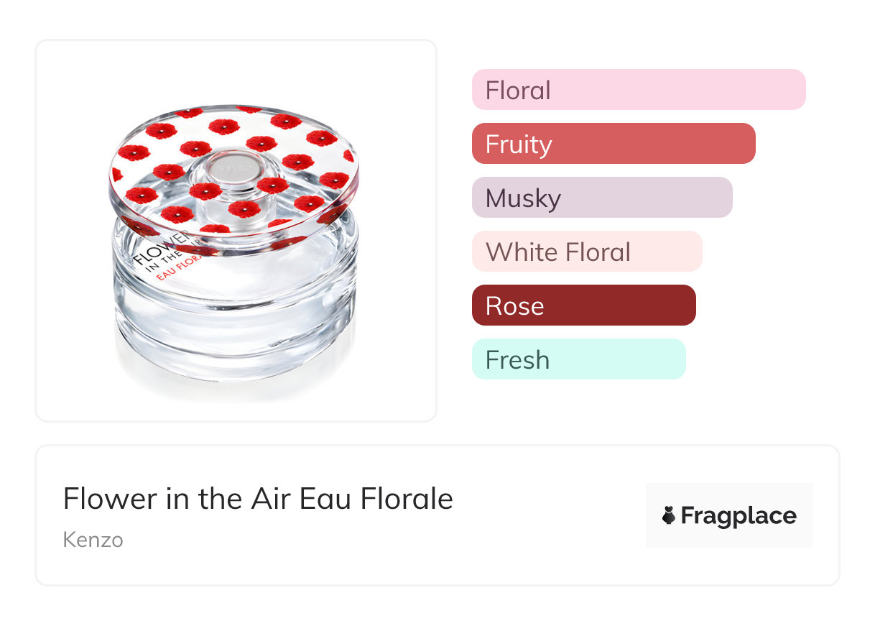This screenshot has height=621, width=875.
Task: Click the bottle reflection below the glass
Action: [236, 387]
